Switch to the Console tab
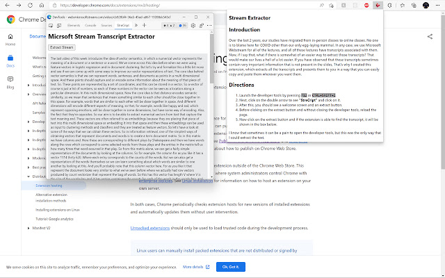The image size is (445, 278). click(x=90, y=26)
